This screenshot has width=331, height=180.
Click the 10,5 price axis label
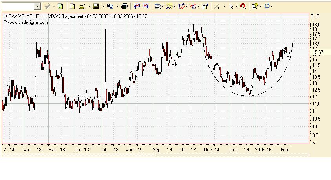[x=316, y=119]
